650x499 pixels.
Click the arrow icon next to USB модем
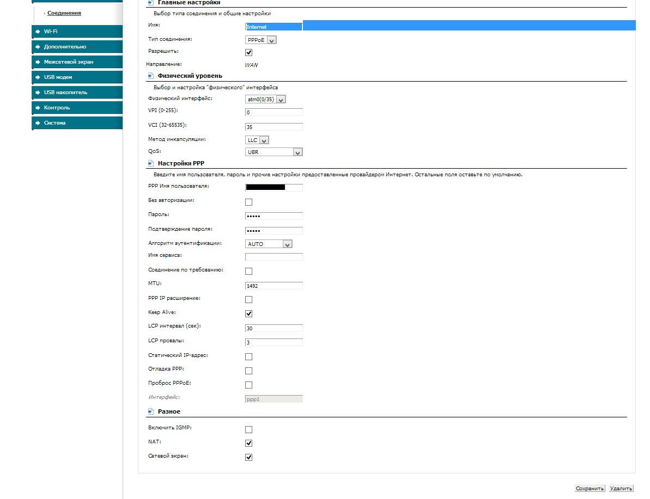(38, 77)
